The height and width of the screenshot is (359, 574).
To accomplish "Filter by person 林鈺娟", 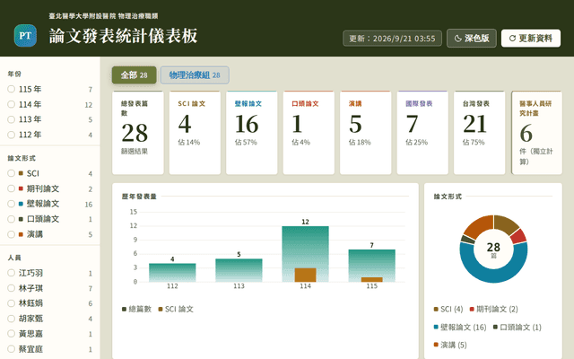I will (x=50, y=303).
